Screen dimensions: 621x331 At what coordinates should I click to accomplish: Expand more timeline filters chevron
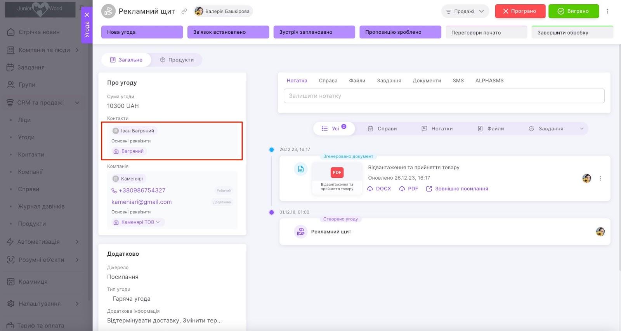(x=582, y=129)
